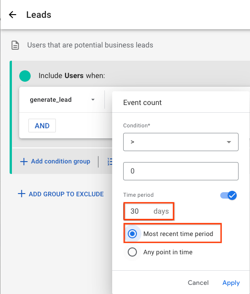This screenshot has height=294, width=250.
Task: Open the Condition operator dropdown
Action: click(x=181, y=142)
